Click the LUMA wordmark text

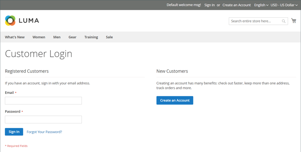pyautogui.click(x=29, y=20)
